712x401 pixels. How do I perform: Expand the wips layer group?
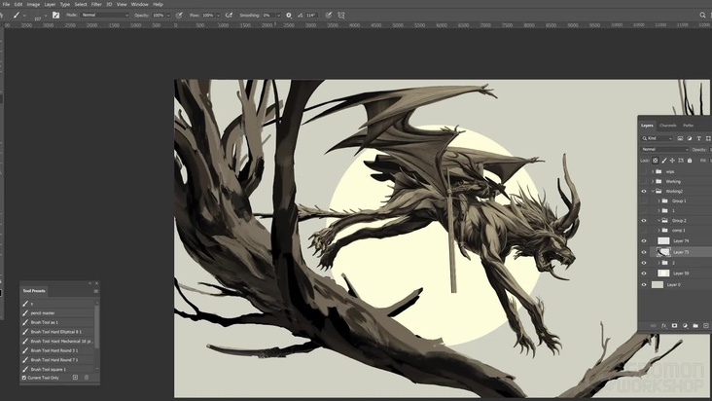click(653, 171)
